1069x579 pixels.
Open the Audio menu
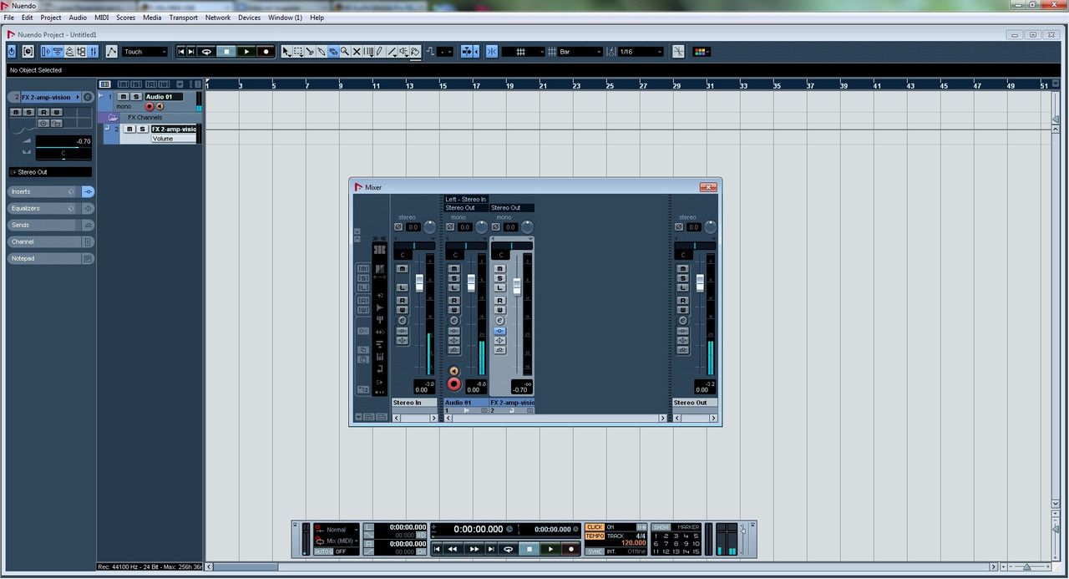click(x=78, y=18)
